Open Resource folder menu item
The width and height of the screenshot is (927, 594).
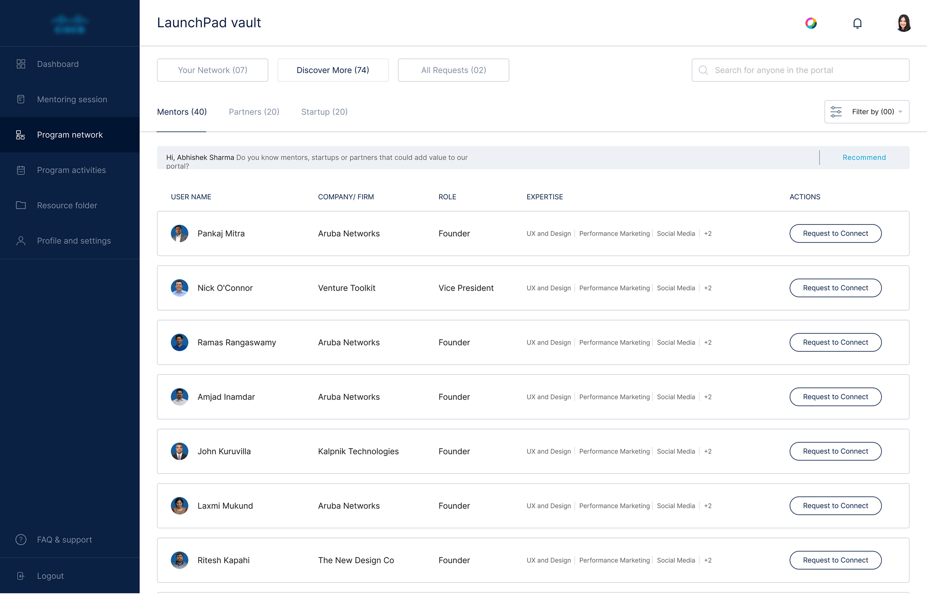(x=70, y=205)
